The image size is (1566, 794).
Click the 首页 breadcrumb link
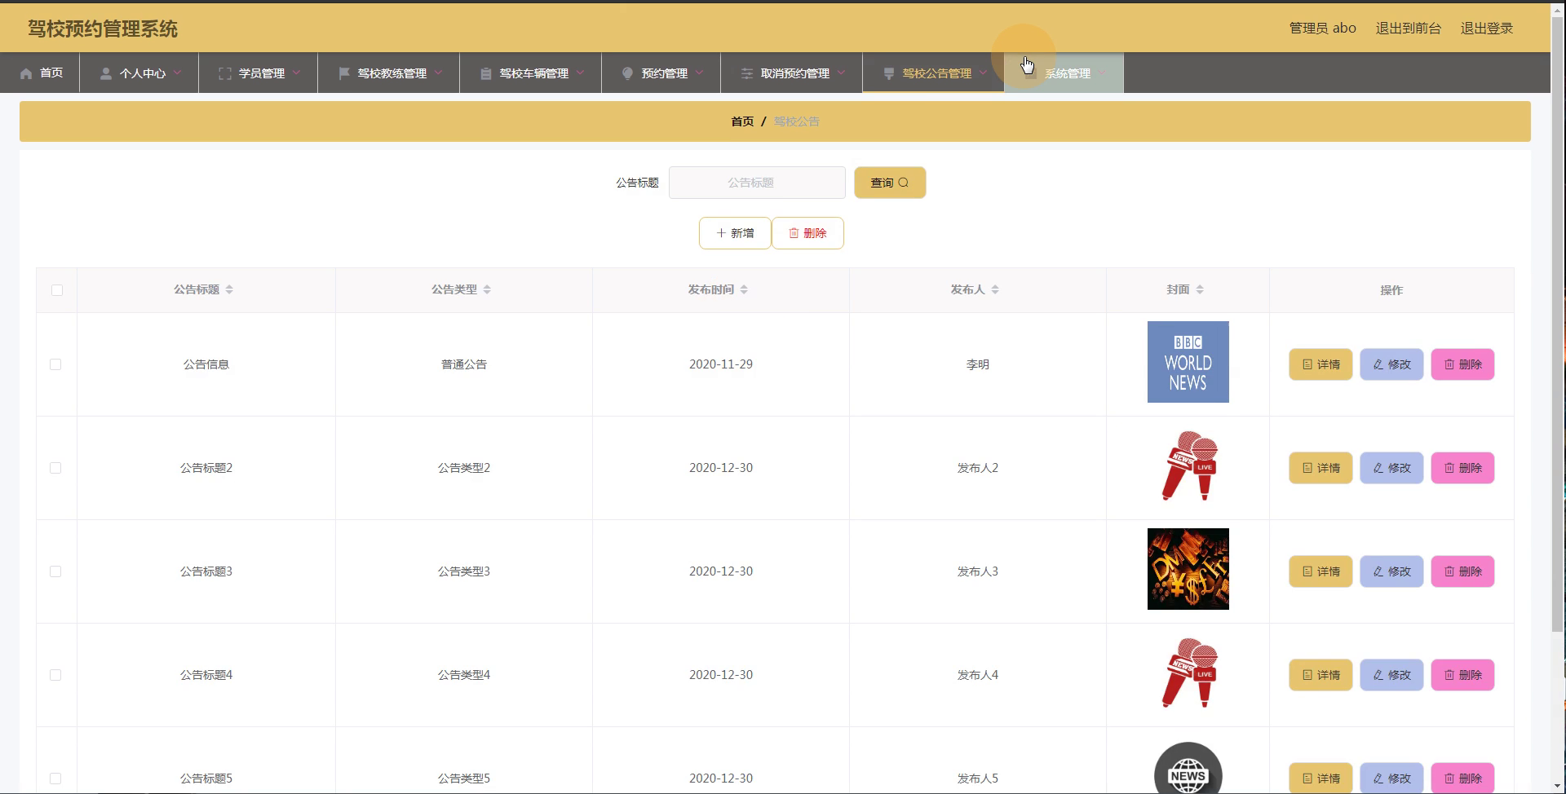(x=742, y=121)
